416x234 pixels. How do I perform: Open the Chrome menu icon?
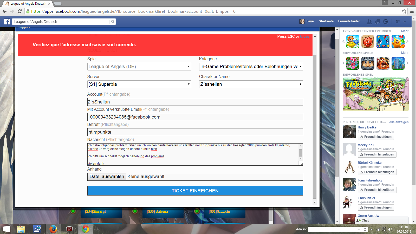[412, 11]
